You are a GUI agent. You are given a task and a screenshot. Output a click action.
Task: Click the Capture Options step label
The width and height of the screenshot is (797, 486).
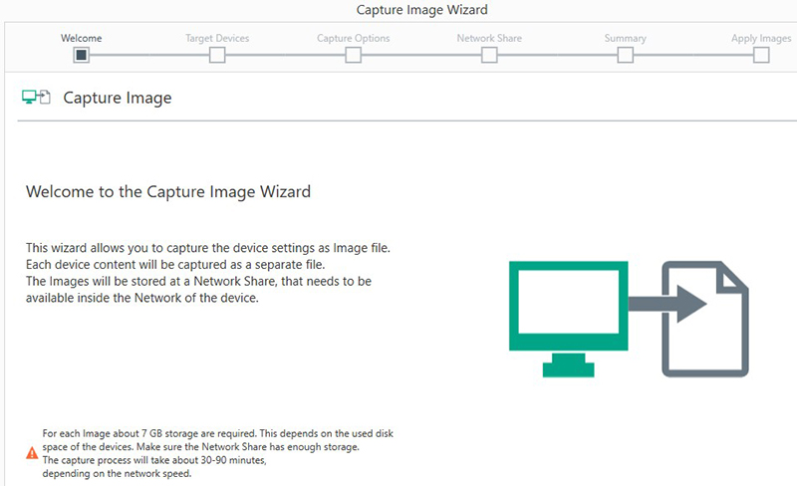(354, 38)
